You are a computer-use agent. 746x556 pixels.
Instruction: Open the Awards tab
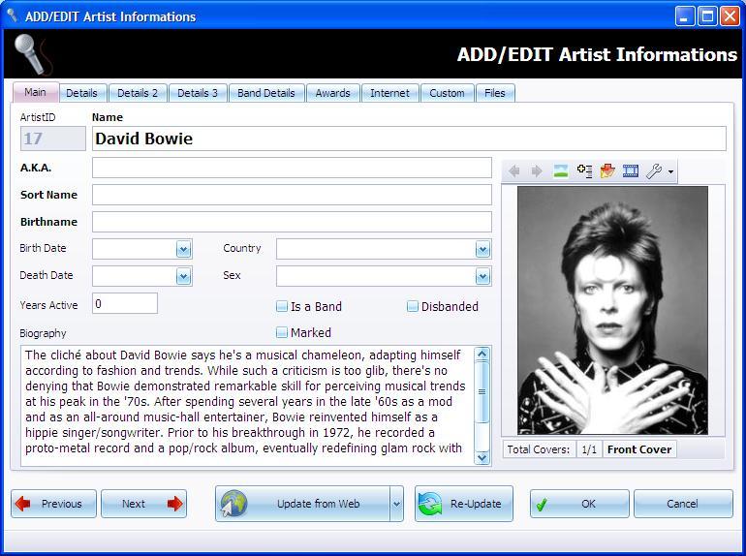[x=333, y=93]
